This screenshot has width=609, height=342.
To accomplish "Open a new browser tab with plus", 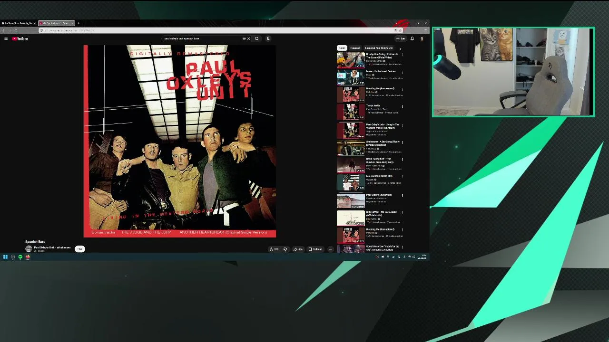I will pos(79,23).
